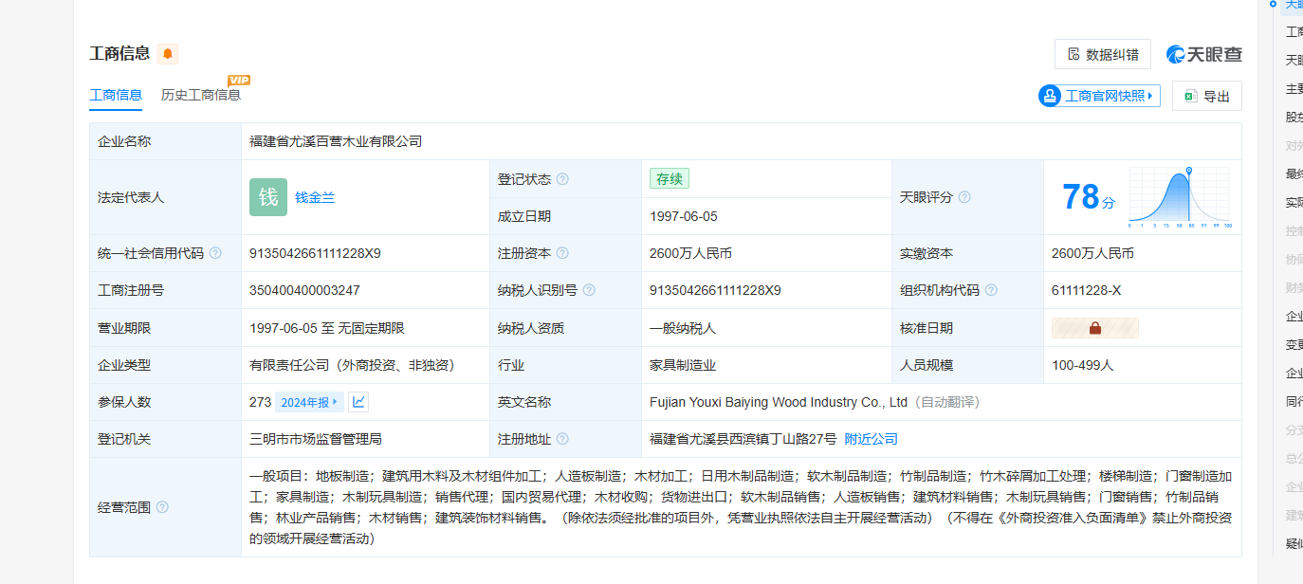Open the insured headcount trend chart icon
The width and height of the screenshot is (1303, 584).
358,402
